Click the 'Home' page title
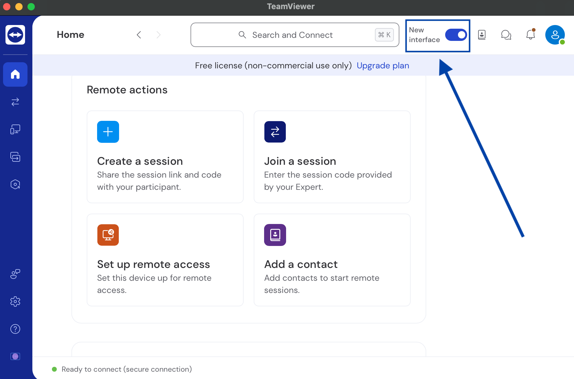 click(71, 35)
